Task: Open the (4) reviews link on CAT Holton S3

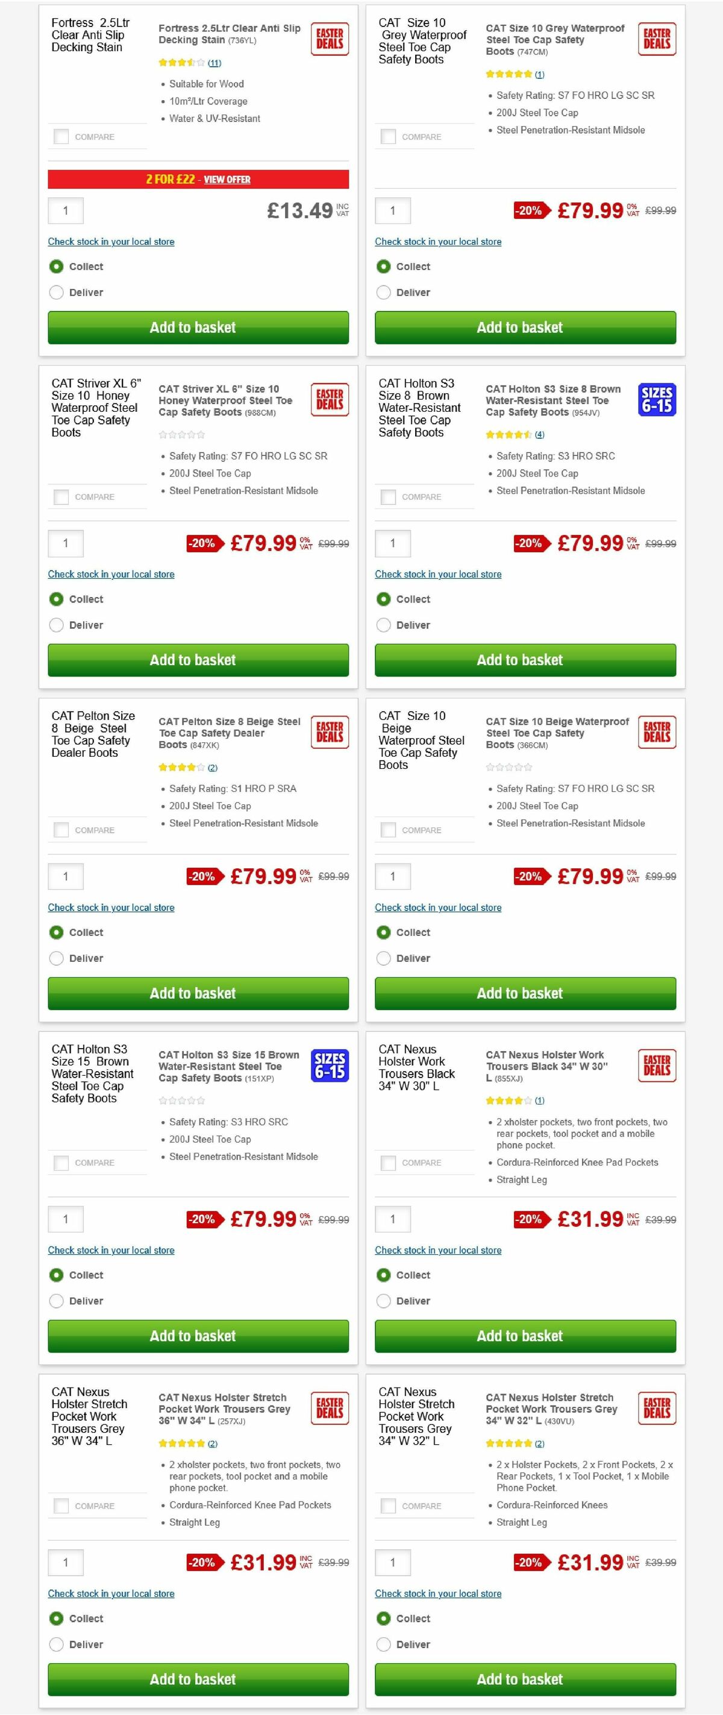Action: 539,434
